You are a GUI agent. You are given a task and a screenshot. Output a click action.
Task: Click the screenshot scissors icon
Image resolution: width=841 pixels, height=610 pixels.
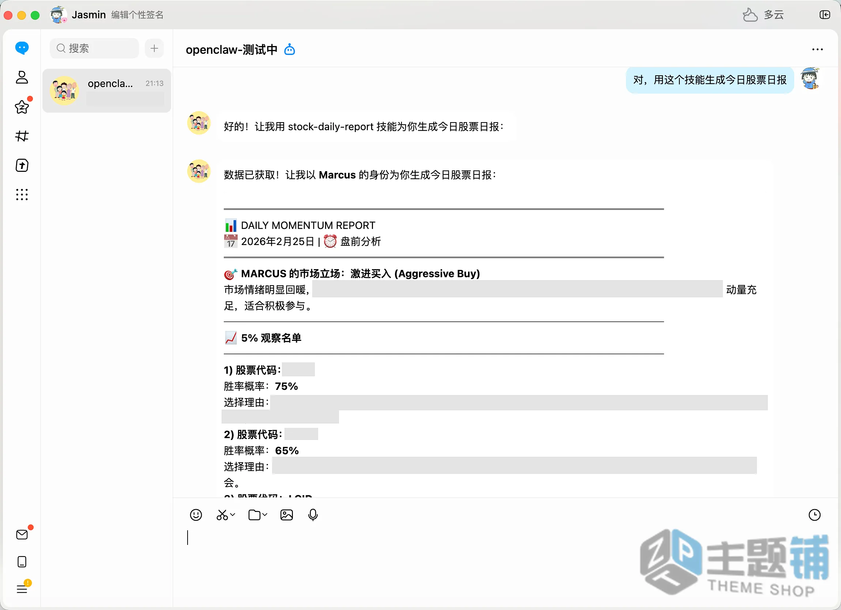pyautogui.click(x=222, y=515)
